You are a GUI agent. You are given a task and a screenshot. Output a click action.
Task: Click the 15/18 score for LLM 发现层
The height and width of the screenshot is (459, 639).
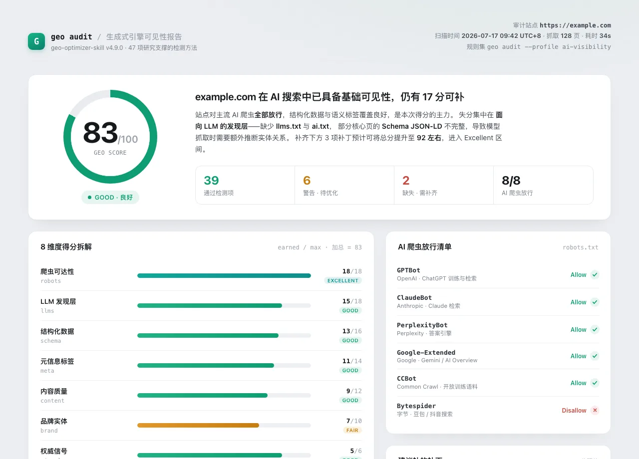[x=352, y=301]
